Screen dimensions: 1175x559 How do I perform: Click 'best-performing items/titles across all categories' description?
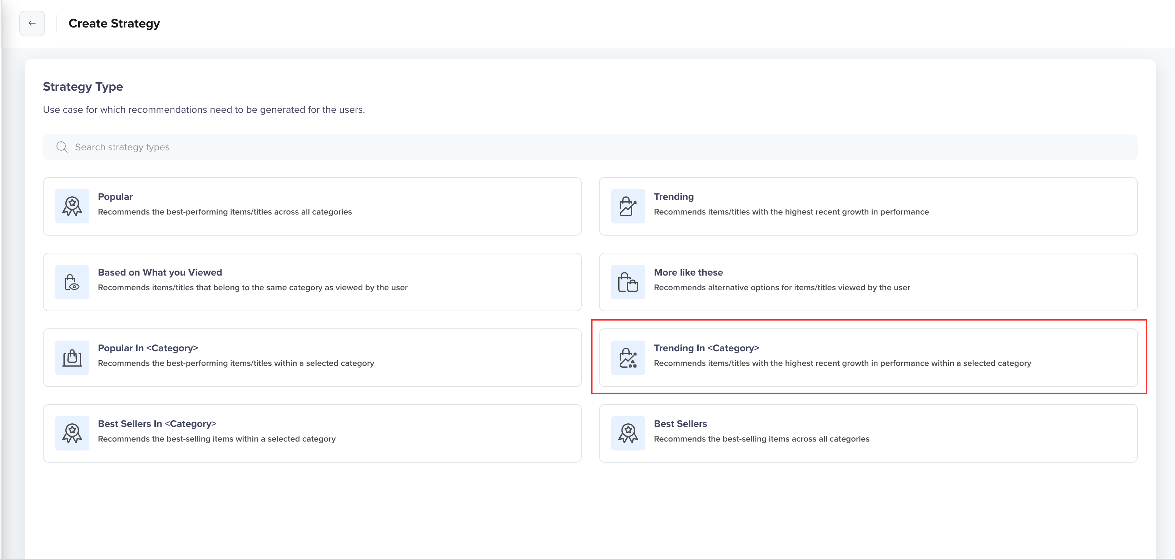[225, 212]
